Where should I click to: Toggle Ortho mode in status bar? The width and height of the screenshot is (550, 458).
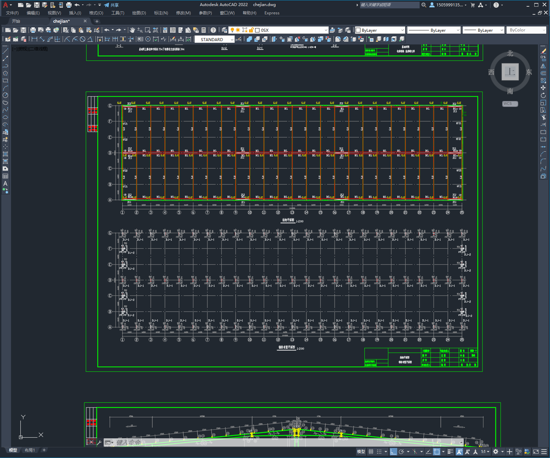(x=394, y=452)
